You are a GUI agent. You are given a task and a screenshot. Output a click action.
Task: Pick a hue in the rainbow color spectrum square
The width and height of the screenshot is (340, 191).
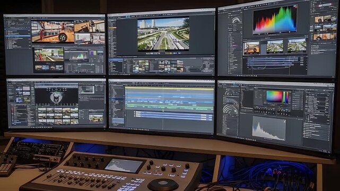coord(274,97)
